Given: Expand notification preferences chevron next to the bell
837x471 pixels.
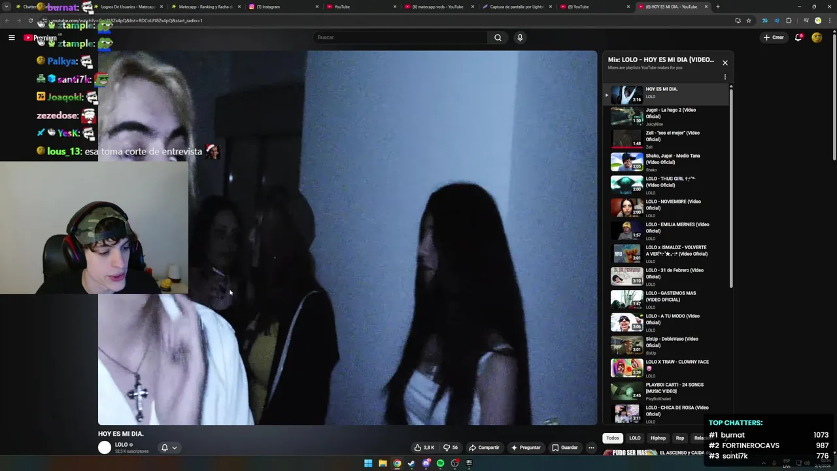Looking at the screenshot, I should point(175,447).
